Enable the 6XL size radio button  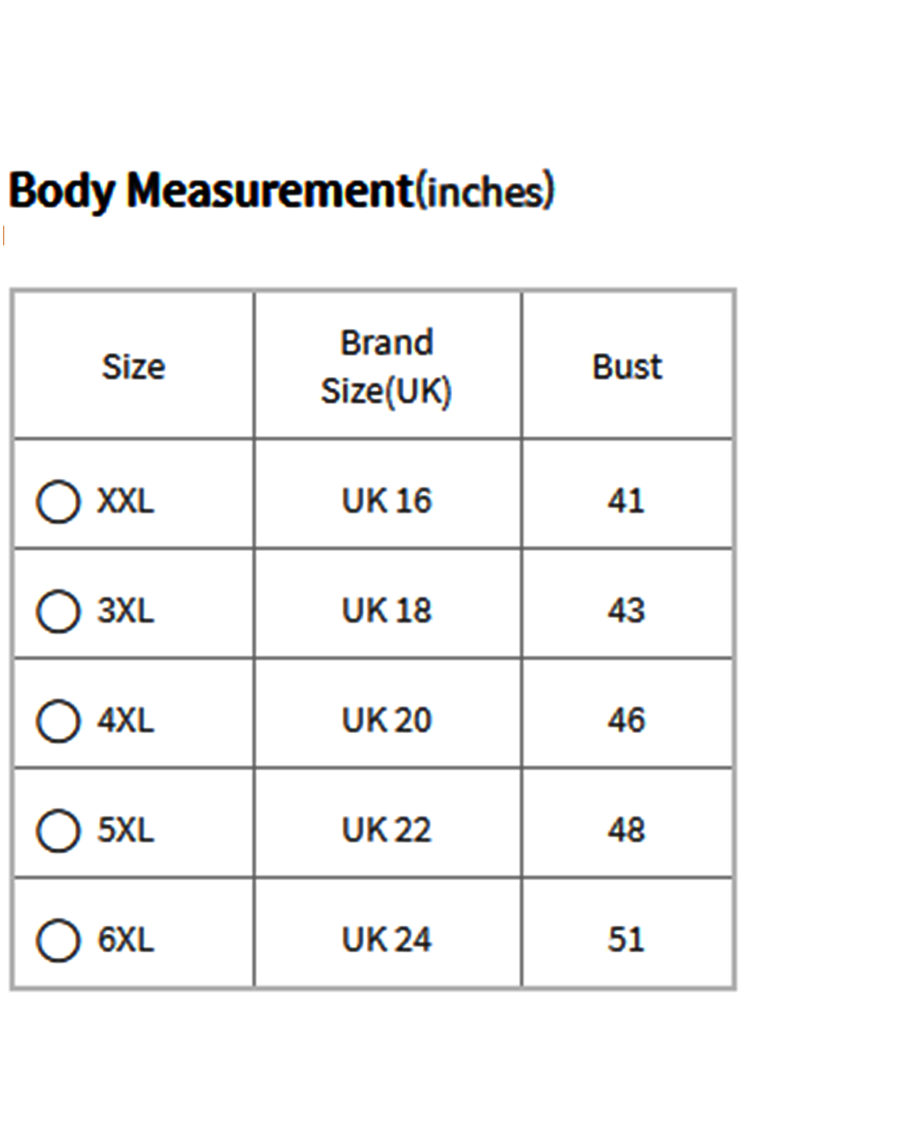(58, 939)
